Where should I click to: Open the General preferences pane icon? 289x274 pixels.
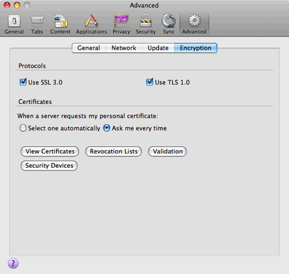(x=14, y=24)
